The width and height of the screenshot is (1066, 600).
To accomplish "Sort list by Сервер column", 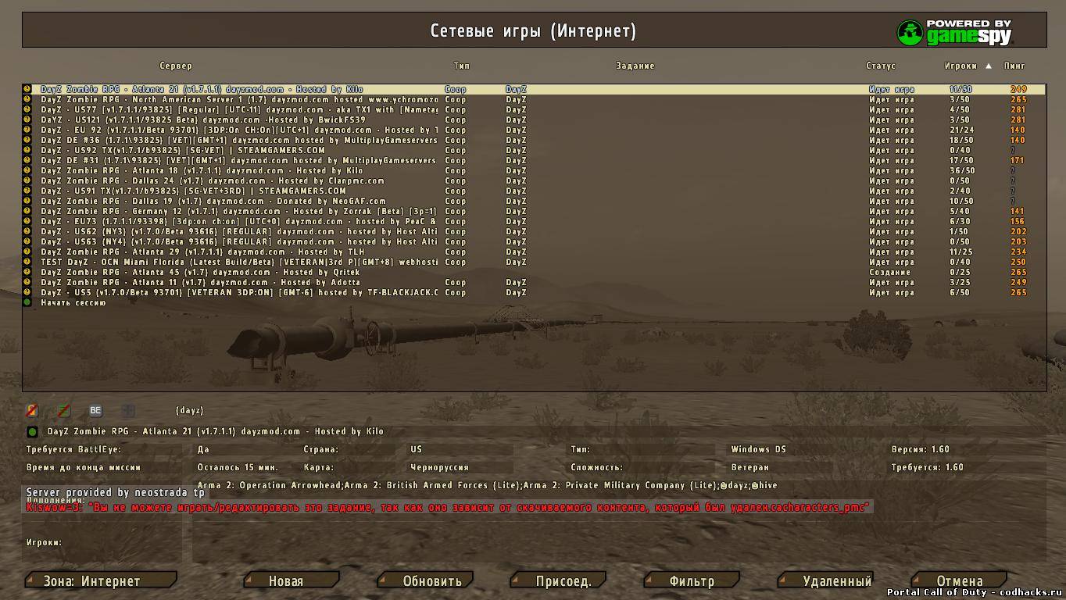I will pyautogui.click(x=176, y=66).
